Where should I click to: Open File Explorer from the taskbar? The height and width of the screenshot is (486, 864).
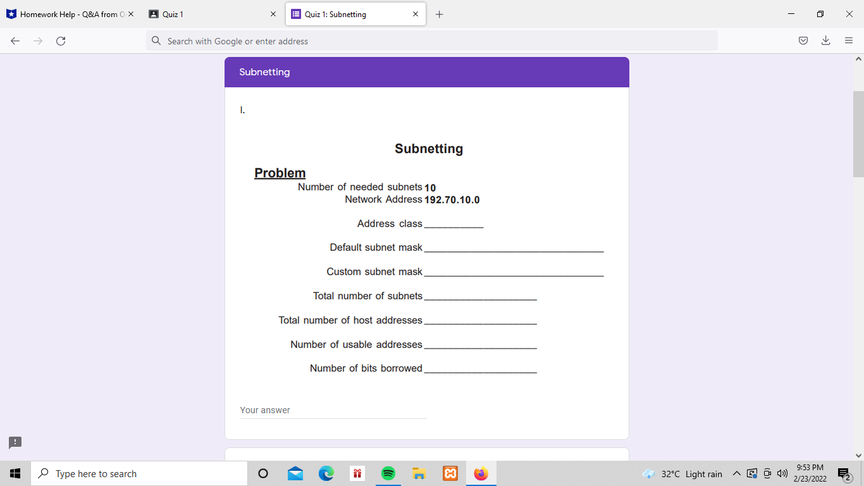point(419,473)
